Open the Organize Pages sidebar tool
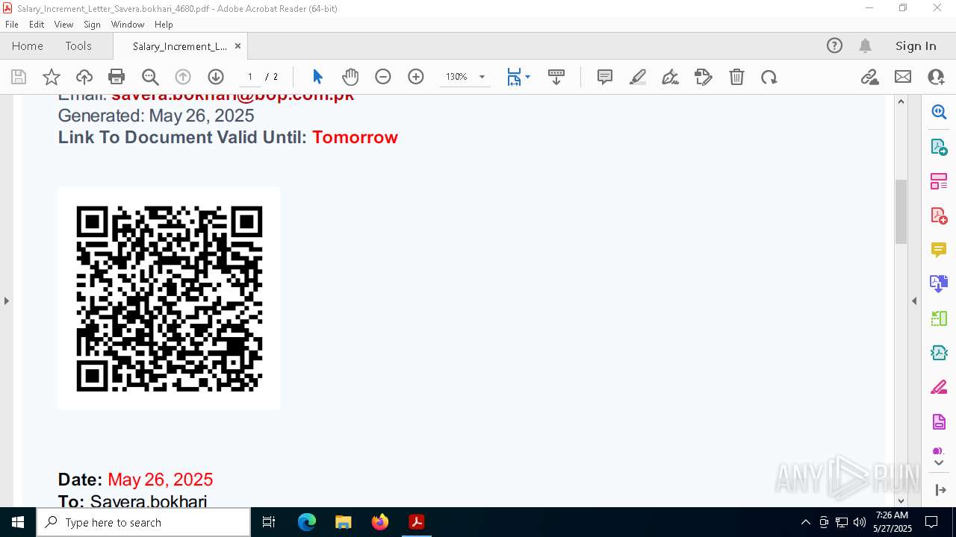This screenshot has height=537, width=956. coord(939,181)
